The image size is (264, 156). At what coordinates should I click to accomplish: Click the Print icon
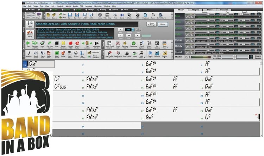[115, 15]
